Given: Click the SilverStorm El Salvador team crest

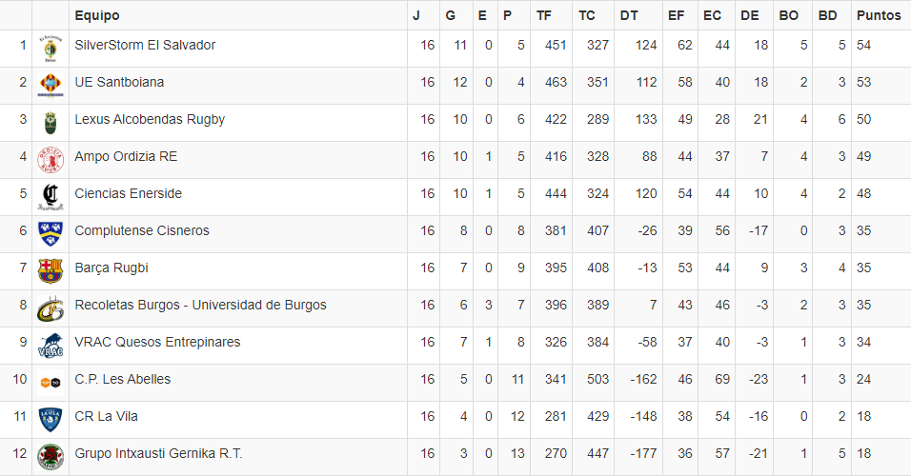Looking at the screenshot, I should tap(50, 47).
